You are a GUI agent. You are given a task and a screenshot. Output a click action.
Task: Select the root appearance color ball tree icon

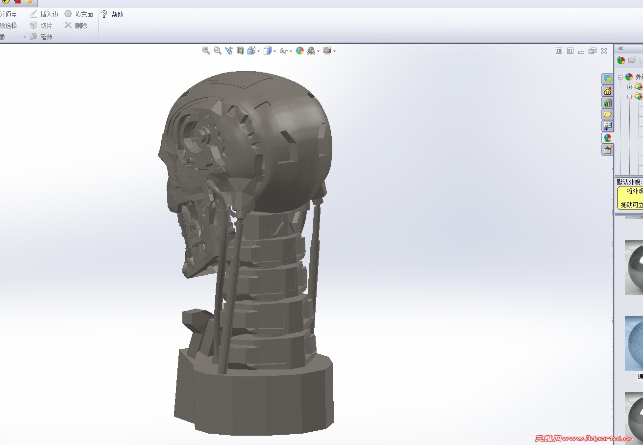coord(629,77)
